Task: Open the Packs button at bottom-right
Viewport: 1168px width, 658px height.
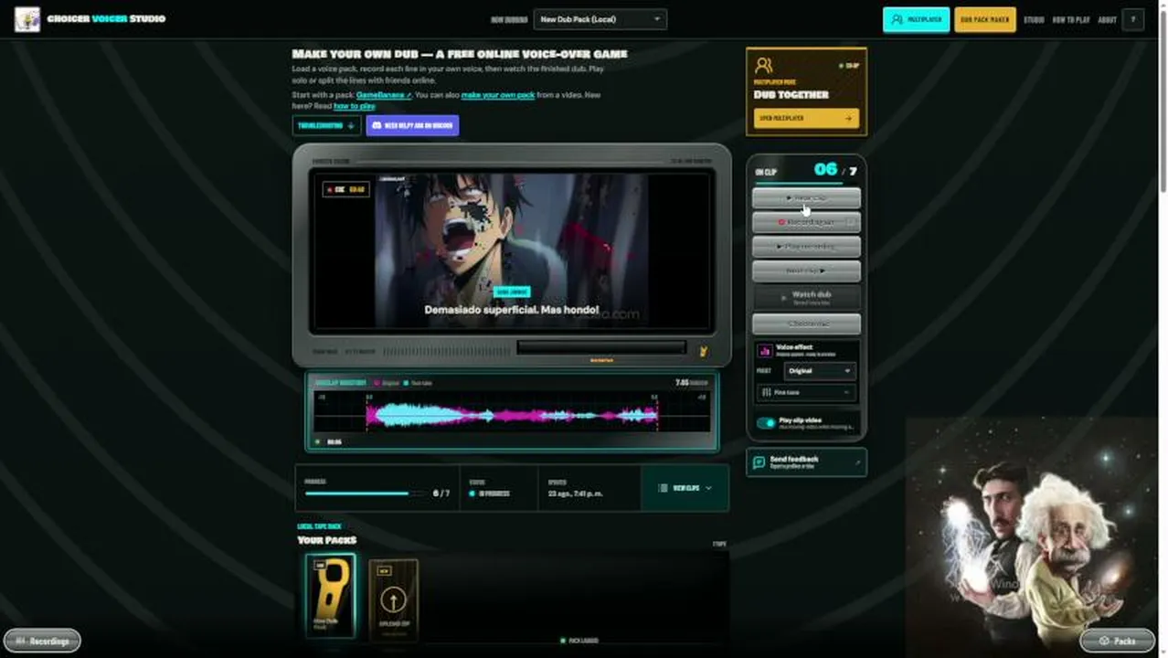Action: [x=1117, y=641]
